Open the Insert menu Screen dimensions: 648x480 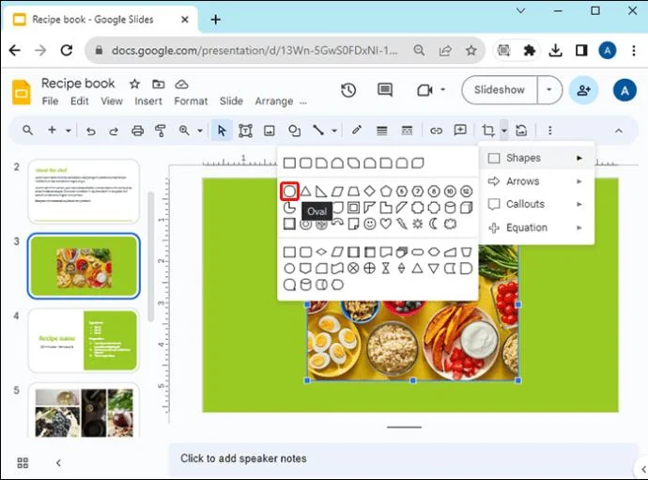148,101
